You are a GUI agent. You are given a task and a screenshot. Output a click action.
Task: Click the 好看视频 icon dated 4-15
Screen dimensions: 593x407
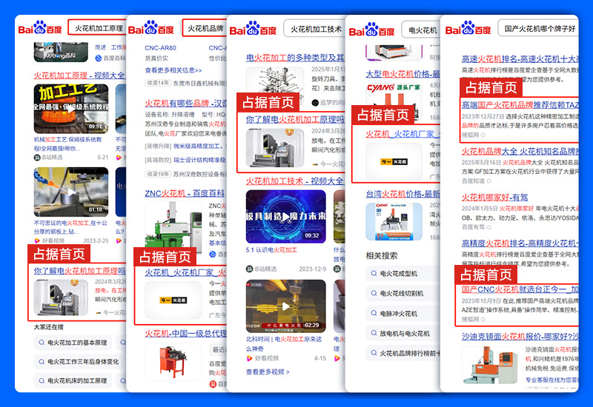(249, 358)
